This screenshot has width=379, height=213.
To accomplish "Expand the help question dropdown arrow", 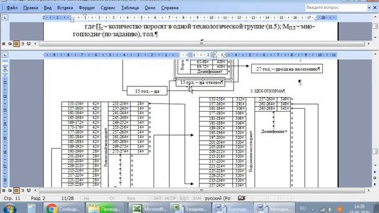I will [369, 8].
